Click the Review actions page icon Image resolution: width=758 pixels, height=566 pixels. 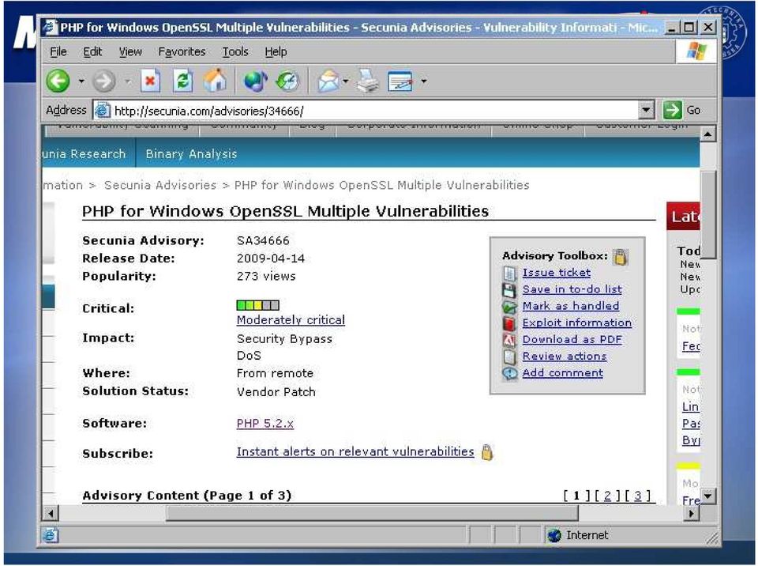click(x=509, y=357)
